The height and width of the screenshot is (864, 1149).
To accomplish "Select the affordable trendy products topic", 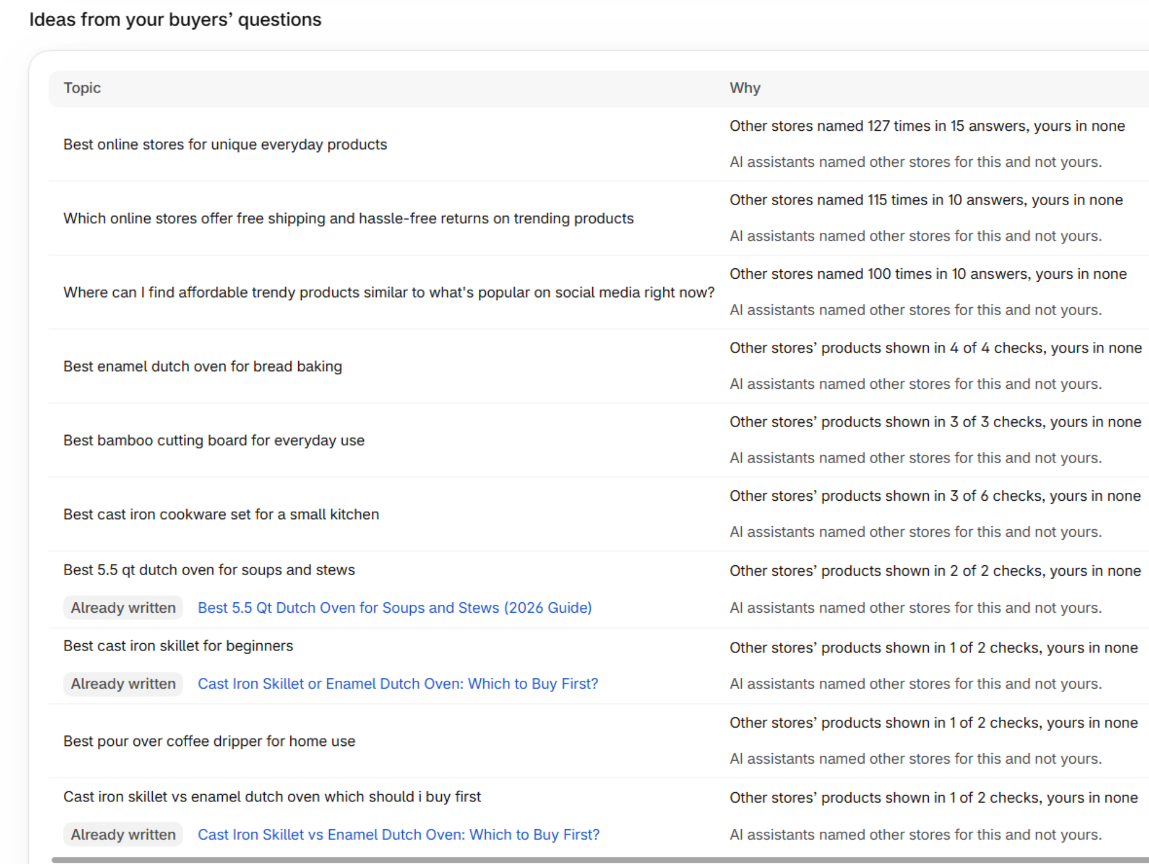I will click(389, 293).
